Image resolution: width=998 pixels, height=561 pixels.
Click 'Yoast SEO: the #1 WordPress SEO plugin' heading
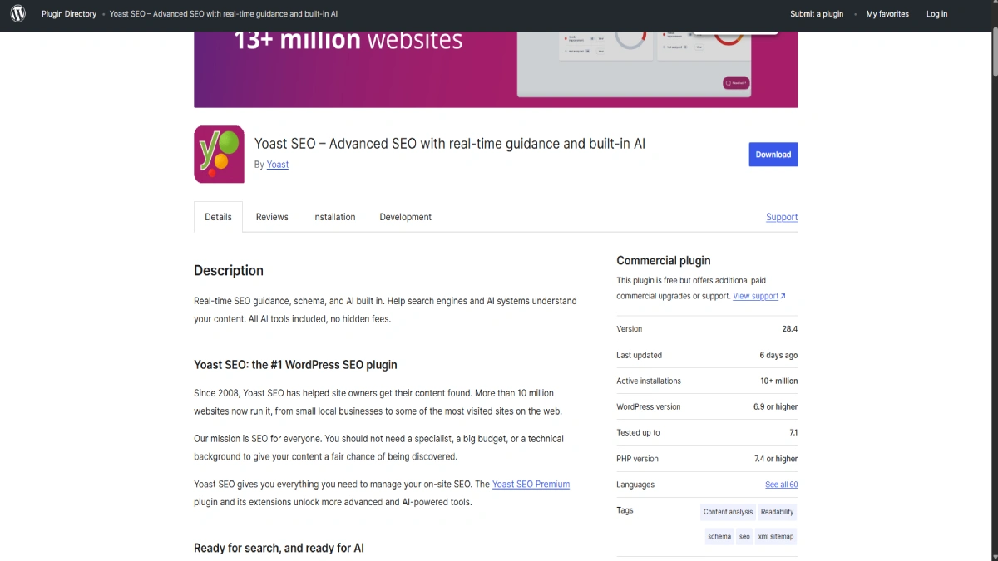(x=295, y=365)
